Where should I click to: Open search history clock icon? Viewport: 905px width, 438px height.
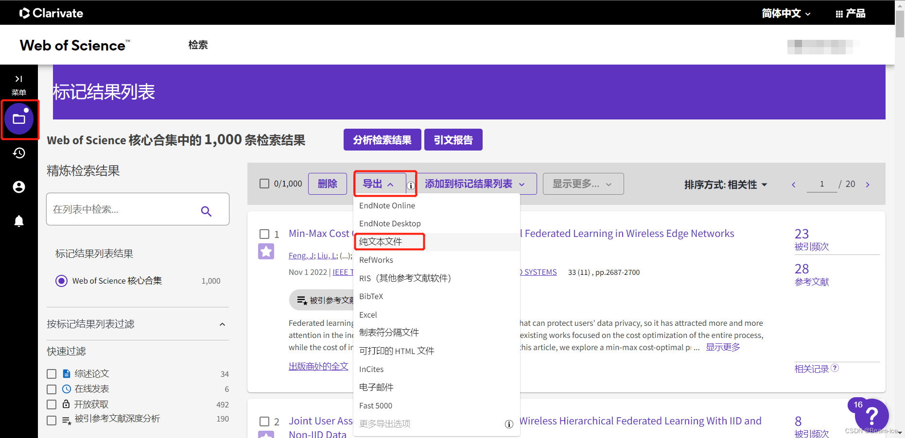(19, 153)
